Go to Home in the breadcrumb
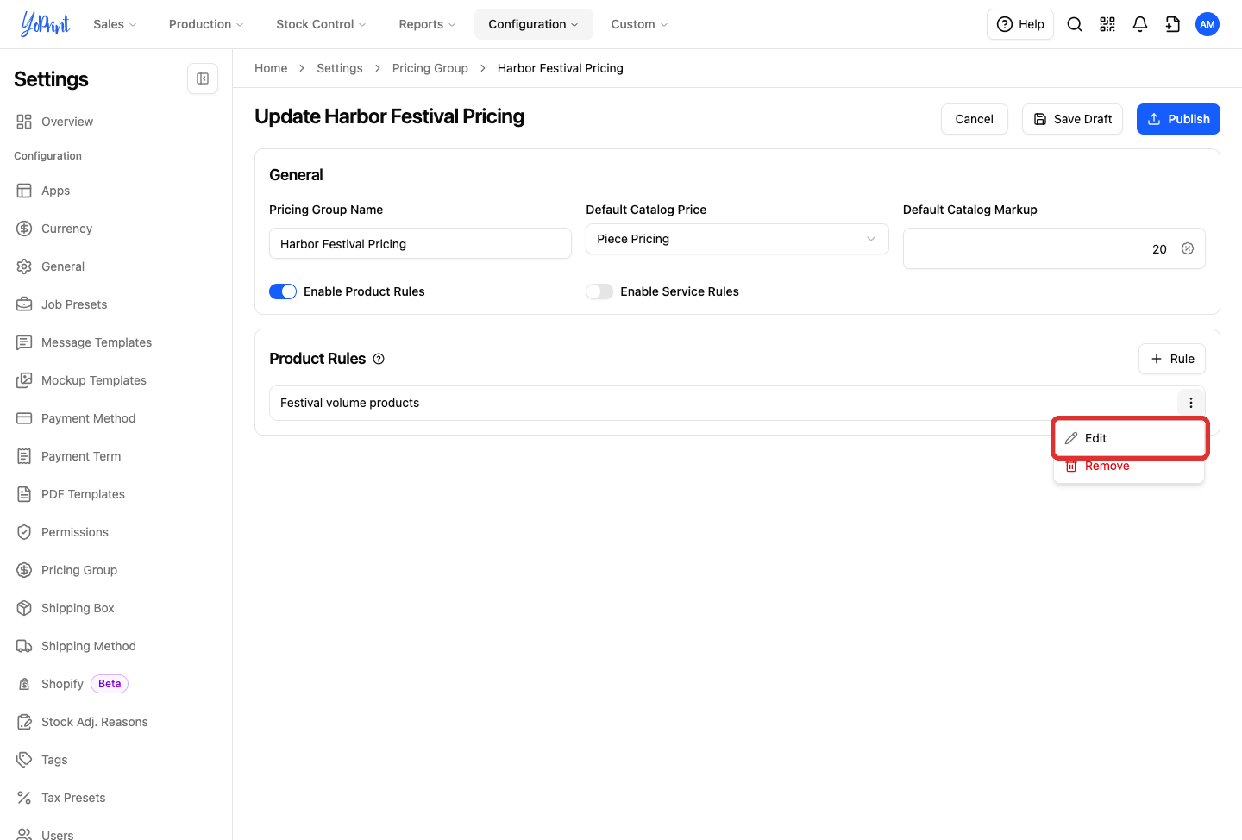 tap(271, 68)
